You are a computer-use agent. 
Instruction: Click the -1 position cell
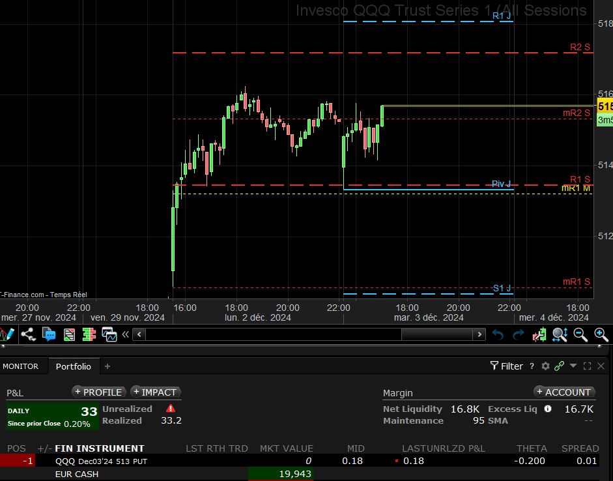pos(18,461)
